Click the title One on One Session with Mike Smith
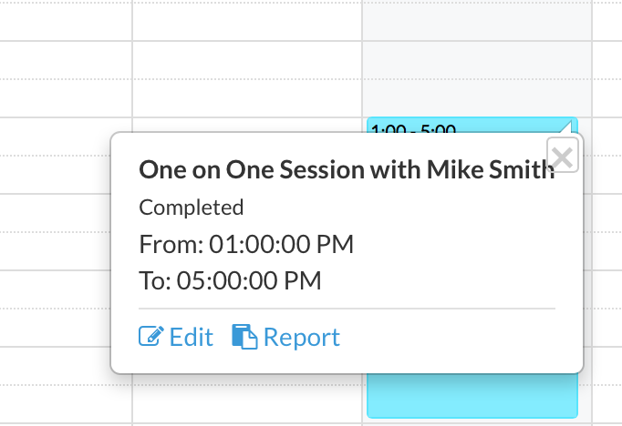 (347, 170)
